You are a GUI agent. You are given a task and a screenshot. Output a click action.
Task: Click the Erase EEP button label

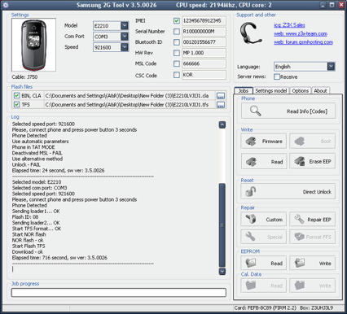click(320, 161)
